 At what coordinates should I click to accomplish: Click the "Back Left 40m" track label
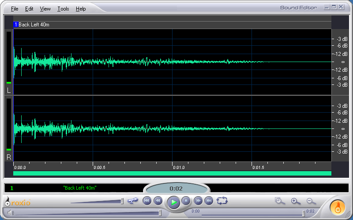tap(34, 25)
